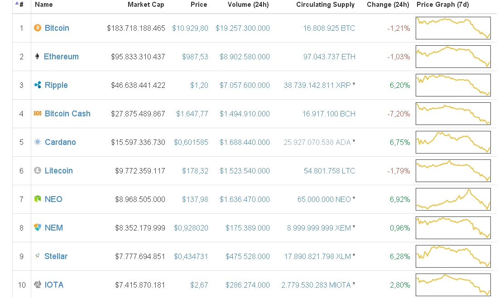The image size is (499, 298).
Task: Sort table by Change (24h) header
Action: click(388, 5)
